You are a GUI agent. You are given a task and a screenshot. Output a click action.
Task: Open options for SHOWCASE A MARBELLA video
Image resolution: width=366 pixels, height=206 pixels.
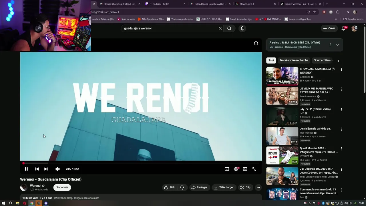341,69
